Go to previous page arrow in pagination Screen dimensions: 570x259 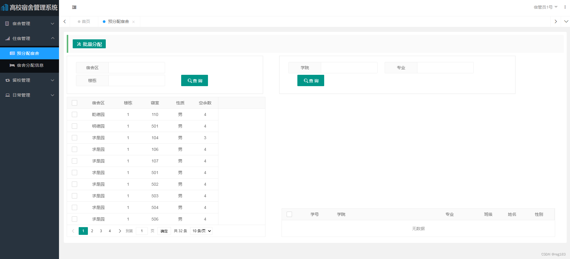pos(73,231)
